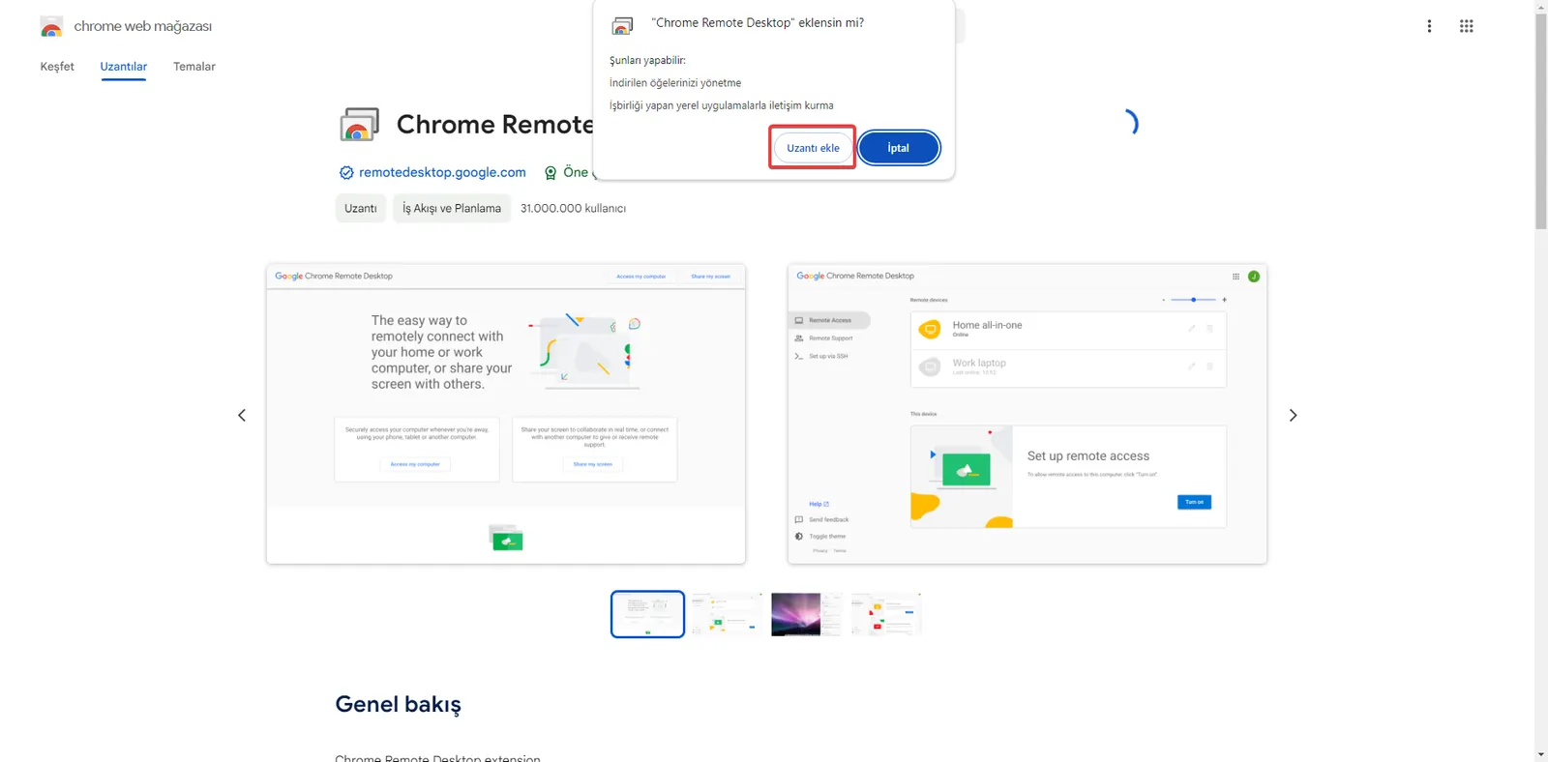Select the first screenshot thumbnail
Image resolution: width=1548 pixels, height=762 pixels.
click(647, 614)
